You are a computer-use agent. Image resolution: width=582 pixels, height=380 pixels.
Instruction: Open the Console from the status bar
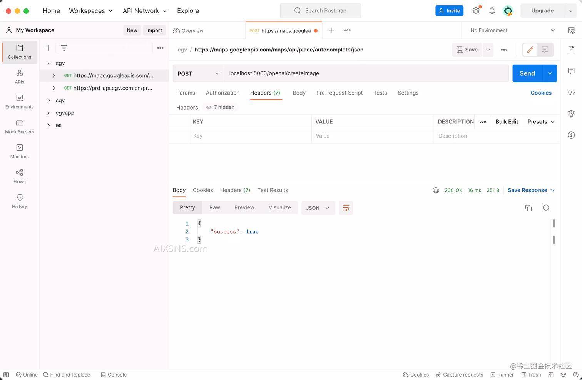114,375
